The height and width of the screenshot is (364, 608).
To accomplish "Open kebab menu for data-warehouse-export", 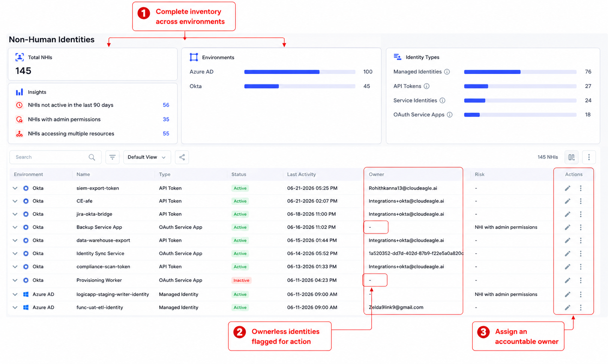I will coord(581,241).
